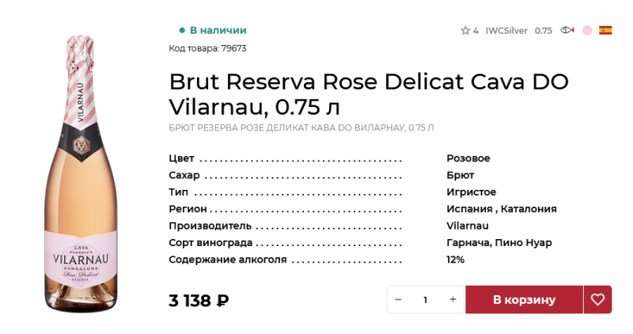Add wine to favorites with heart icon
The height and width of the screenshot is (334, 633).
click(597, 300)
